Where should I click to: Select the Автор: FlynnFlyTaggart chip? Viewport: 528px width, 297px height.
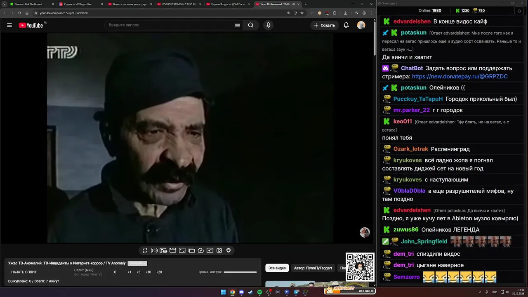(x=313, y=268)
